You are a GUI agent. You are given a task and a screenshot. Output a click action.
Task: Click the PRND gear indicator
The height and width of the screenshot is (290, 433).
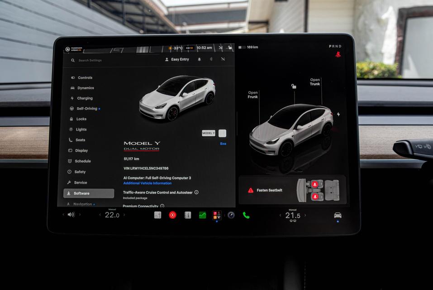[x=335, y=46]
